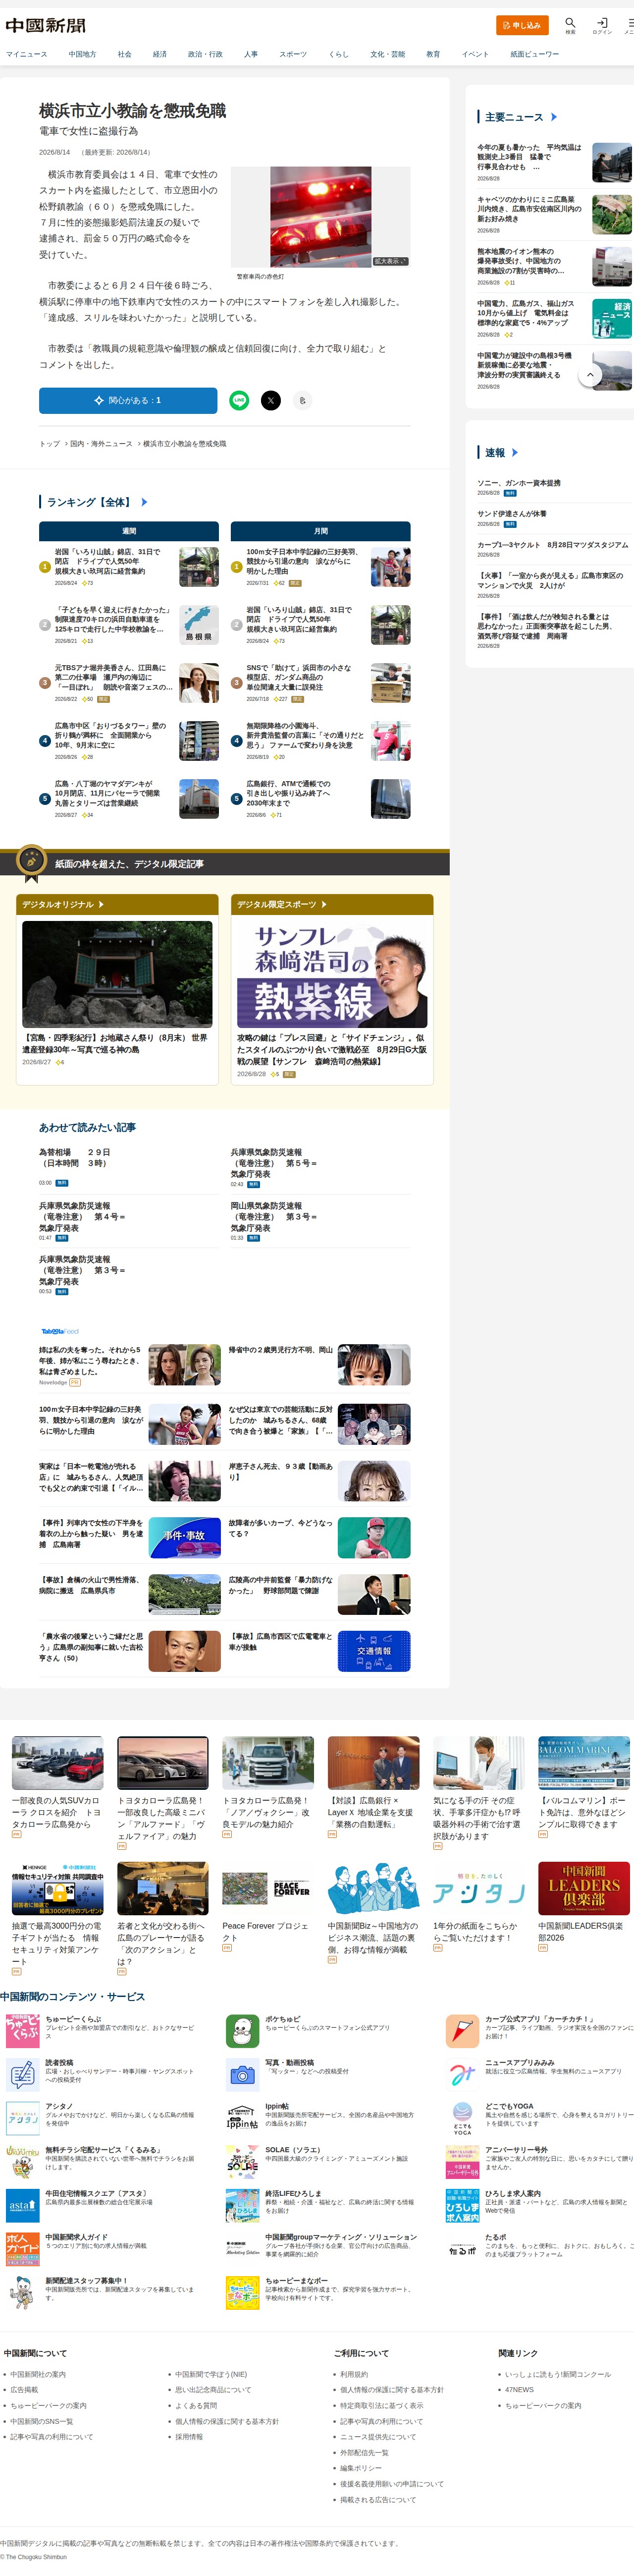Open 終活LIFEひろしま icon
Image resolution: width=634 pixels, height=2576 pixels.
point(242,2206)
